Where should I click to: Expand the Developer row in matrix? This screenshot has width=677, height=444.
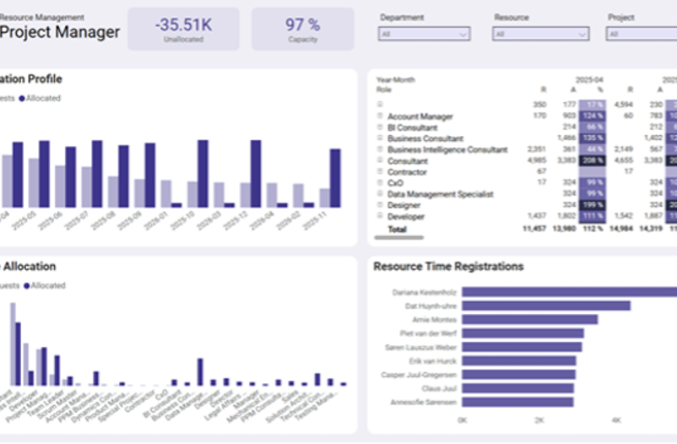click(381, 215)
